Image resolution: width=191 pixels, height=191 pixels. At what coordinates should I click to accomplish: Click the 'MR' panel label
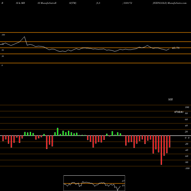tap(170, 99)
